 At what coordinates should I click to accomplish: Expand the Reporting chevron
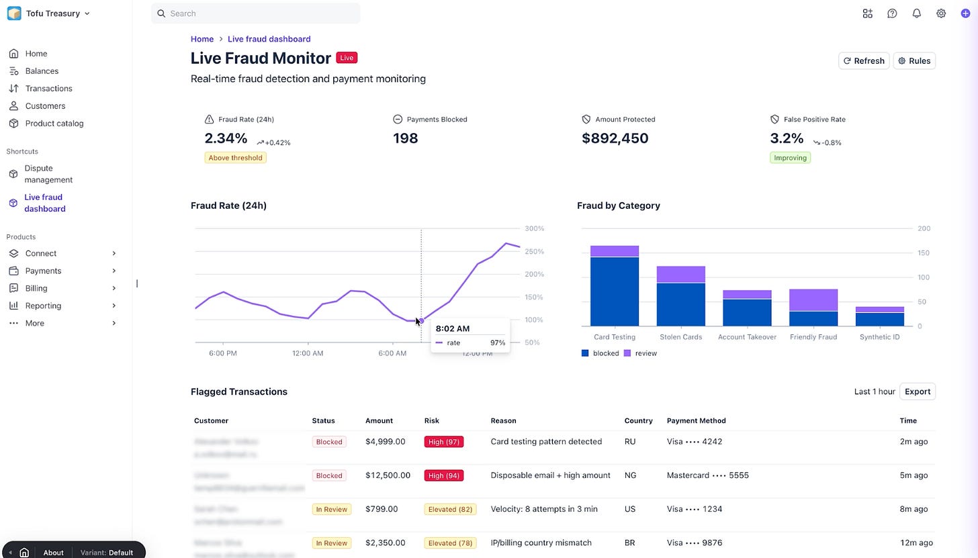pos(114,306)
